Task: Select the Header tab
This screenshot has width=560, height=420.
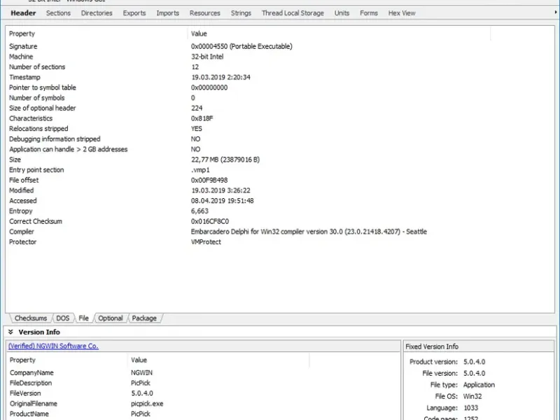Action: [23, 13]
